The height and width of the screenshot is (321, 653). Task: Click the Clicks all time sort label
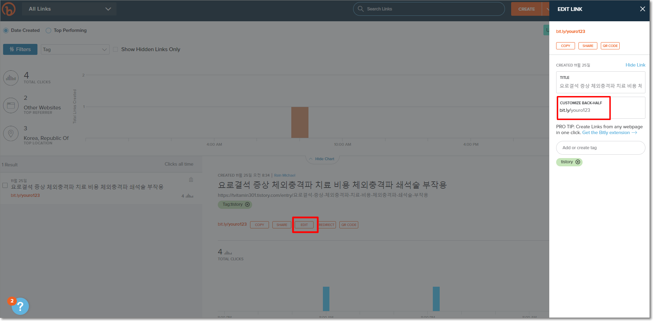click(x=179, y=164)
